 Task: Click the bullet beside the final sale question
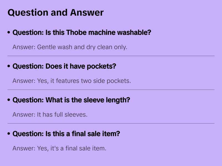point(9,134)
